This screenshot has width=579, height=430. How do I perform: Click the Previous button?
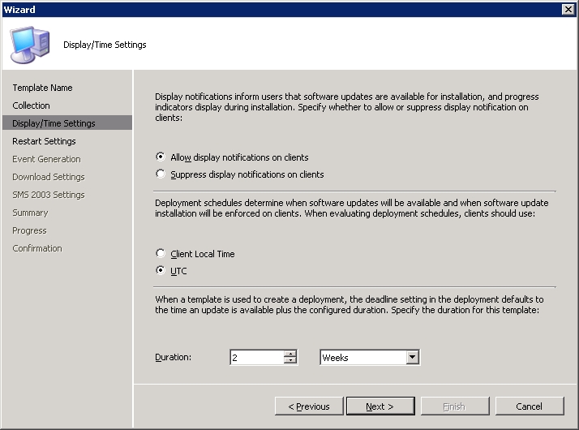(309, 406)
